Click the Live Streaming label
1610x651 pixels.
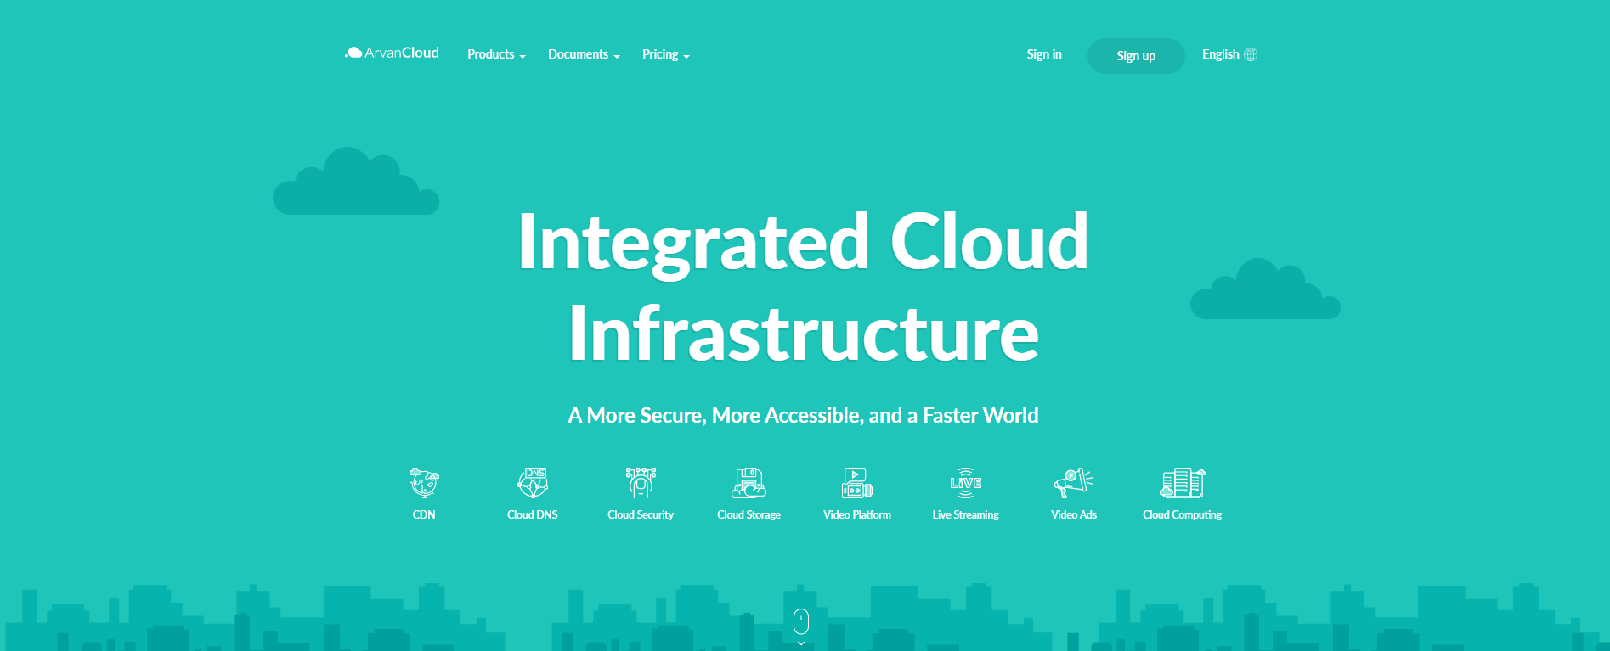coord(966,514)
